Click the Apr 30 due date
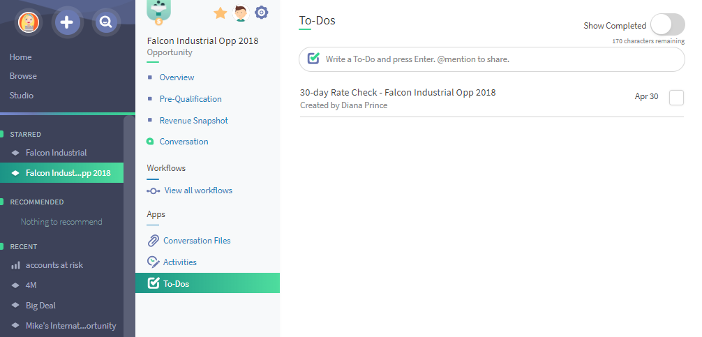 (646, 96)
